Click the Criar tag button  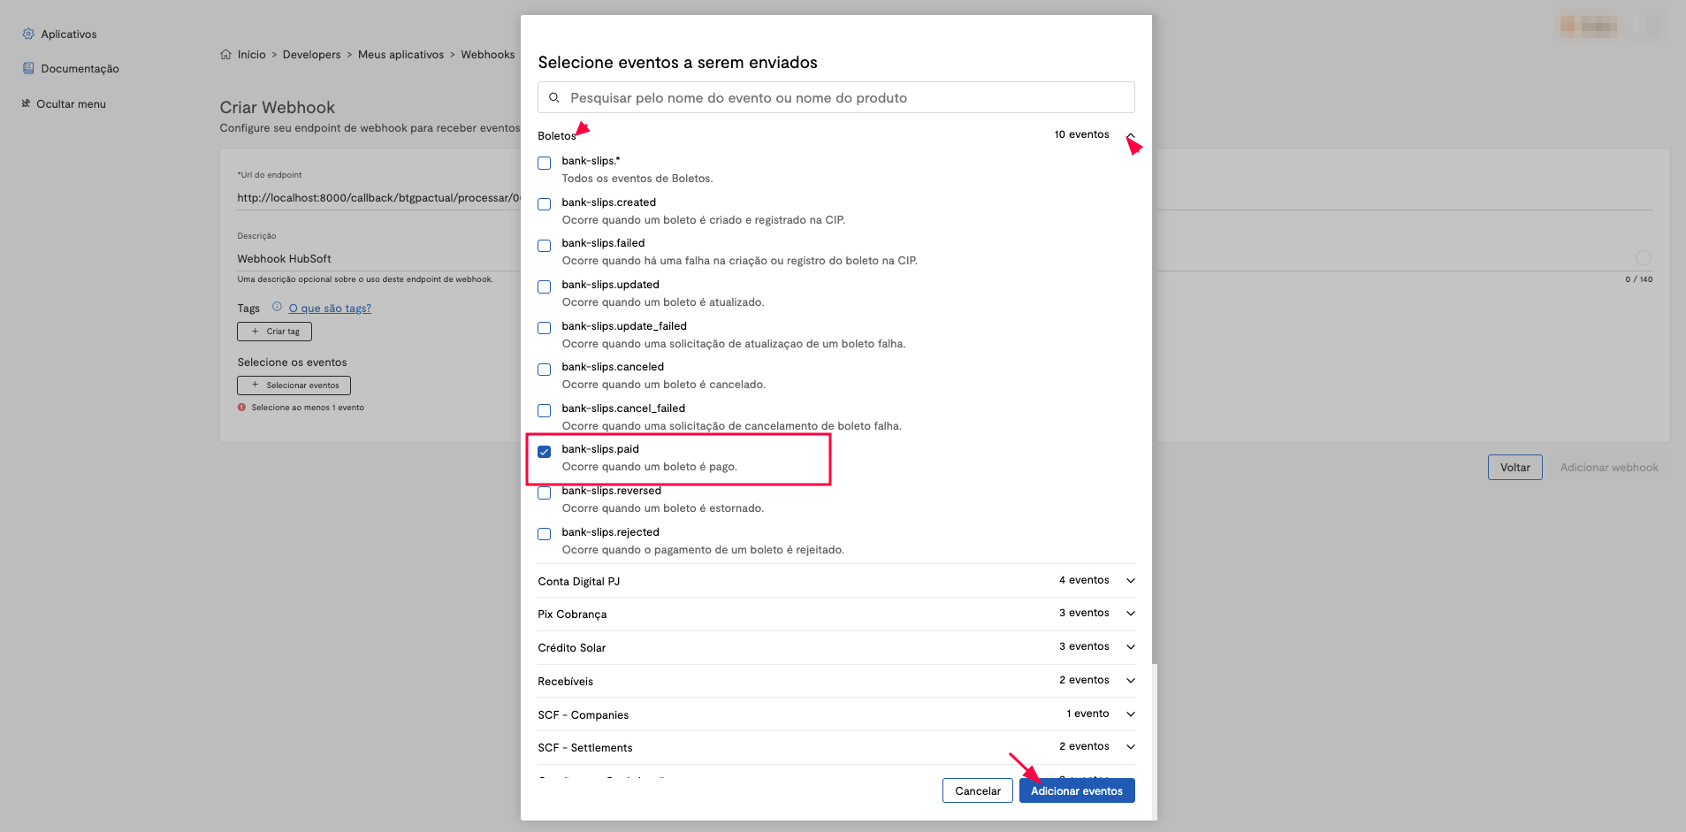[x=274, y=332]
